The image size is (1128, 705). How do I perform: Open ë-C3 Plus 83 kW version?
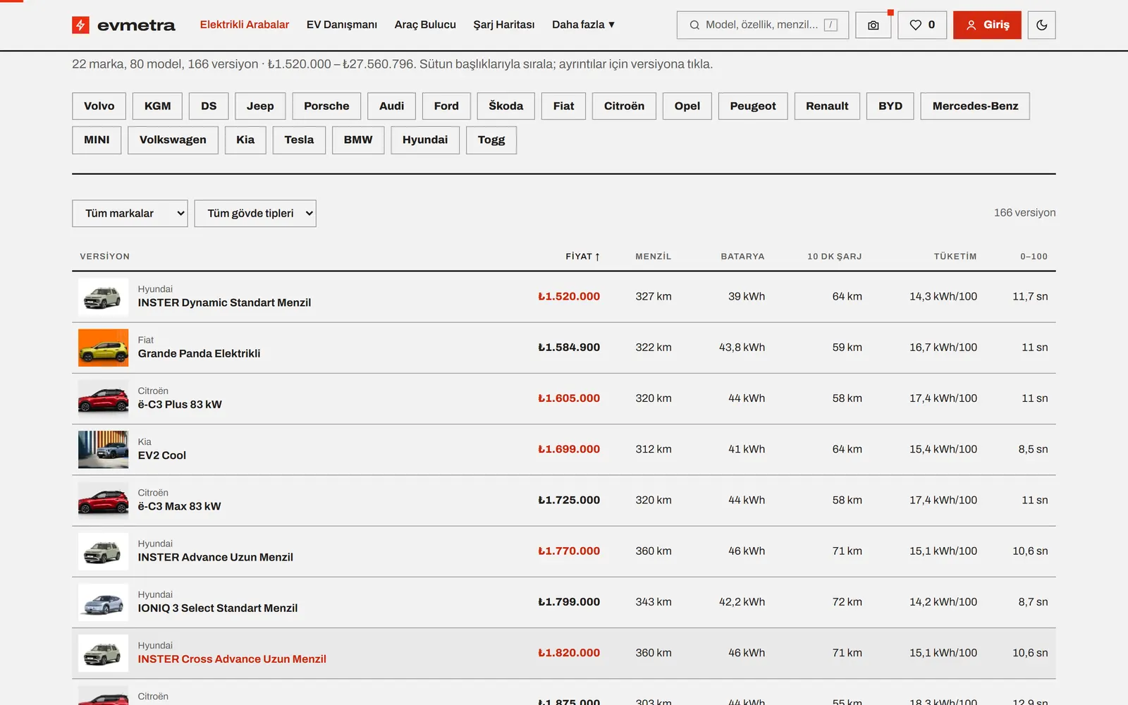point(180,405)
